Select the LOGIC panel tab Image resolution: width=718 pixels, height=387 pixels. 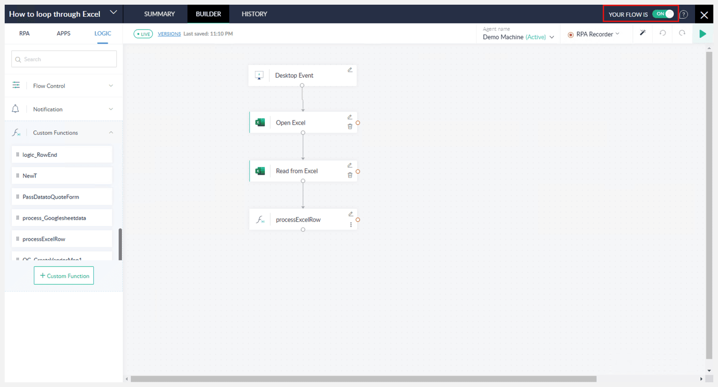[x=103, y=33]
